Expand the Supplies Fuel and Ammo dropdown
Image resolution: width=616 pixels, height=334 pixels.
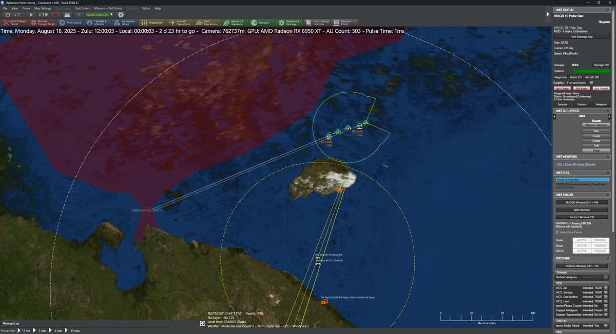(x=591, y=82)
